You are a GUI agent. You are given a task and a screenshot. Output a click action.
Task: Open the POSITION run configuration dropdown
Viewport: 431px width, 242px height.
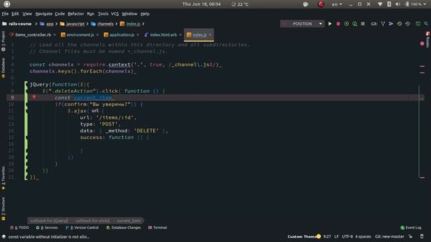302,24
